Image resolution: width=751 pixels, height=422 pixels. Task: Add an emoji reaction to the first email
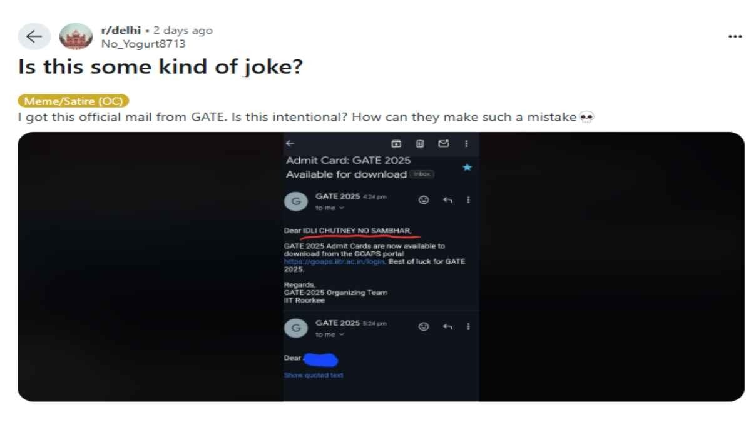pos(424,199)
